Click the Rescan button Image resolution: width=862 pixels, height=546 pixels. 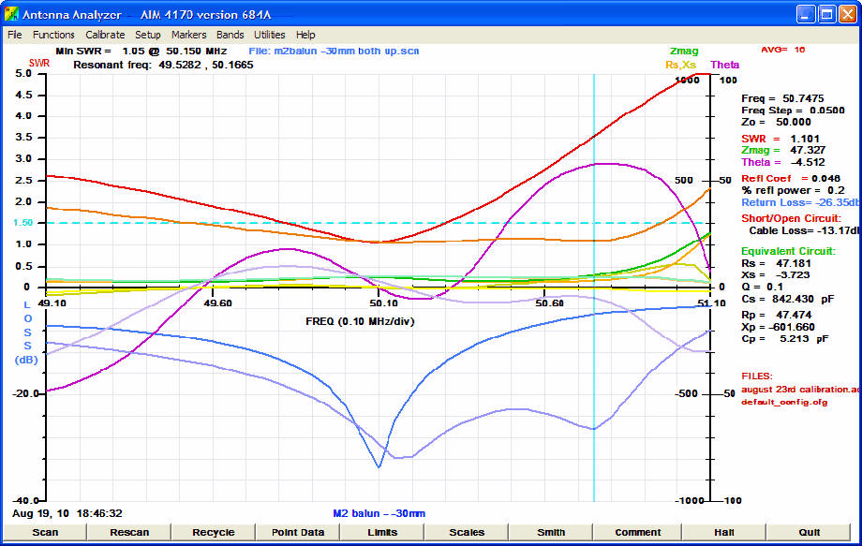pyautogui.click(x=129, y=532)
